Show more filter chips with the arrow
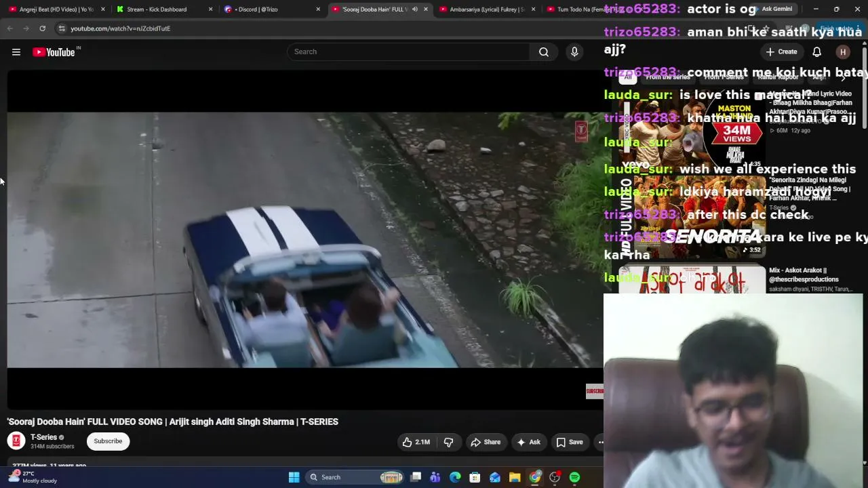 click(x=843, y=77)
